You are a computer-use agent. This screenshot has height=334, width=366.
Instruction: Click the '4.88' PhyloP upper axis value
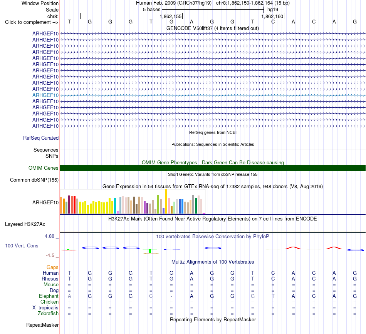tap(49, 236)
